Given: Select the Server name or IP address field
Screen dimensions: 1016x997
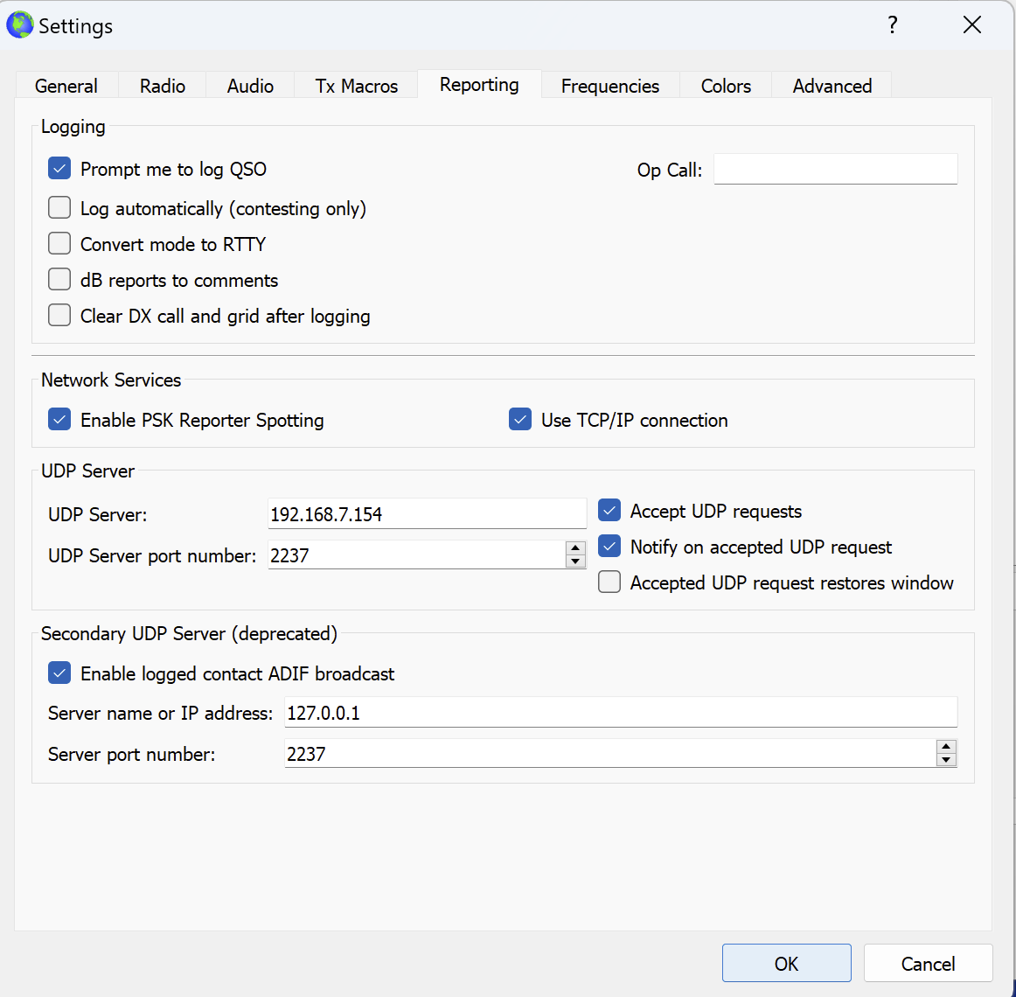Looking at the screenshot, I should point(621,713).
